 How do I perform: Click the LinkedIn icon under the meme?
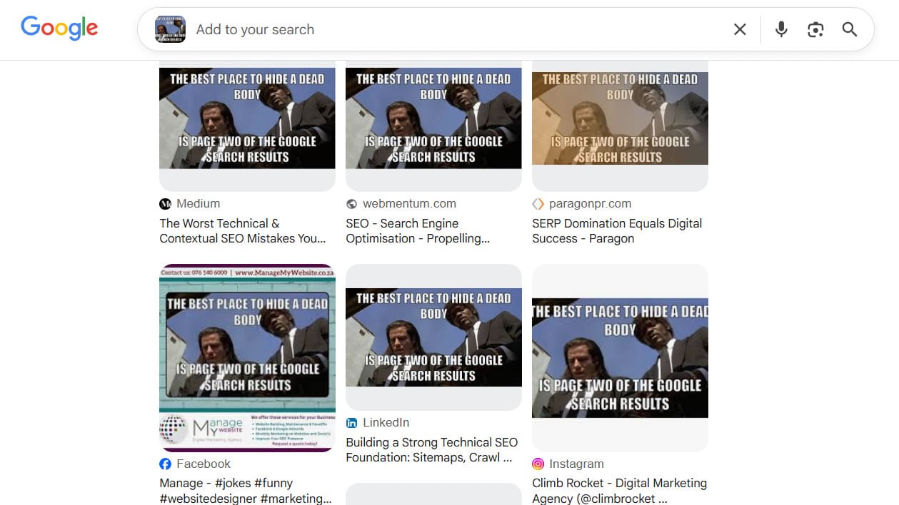[352, 422]
